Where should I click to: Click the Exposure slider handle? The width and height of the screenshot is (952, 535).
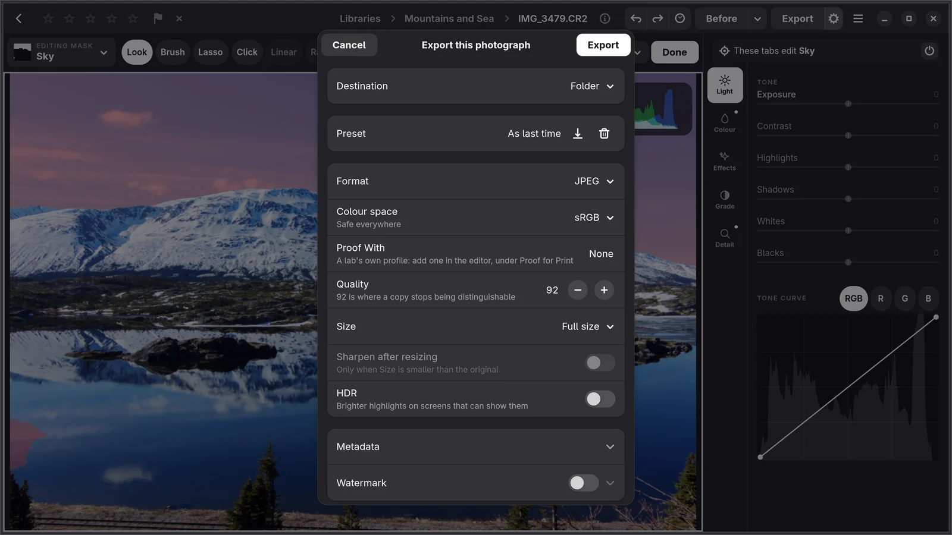848,104
